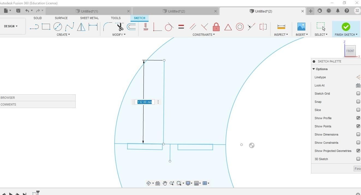Click the Save icon
The width and height of the screenshot is (361, 195).
tap(18, 11)
